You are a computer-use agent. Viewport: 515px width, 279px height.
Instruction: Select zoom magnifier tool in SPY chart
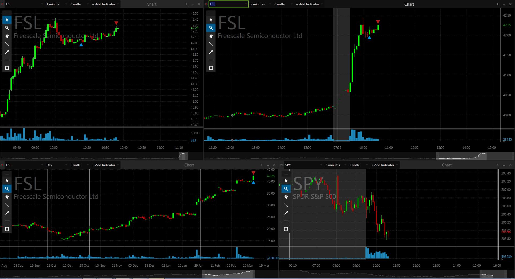pos(286,189)
